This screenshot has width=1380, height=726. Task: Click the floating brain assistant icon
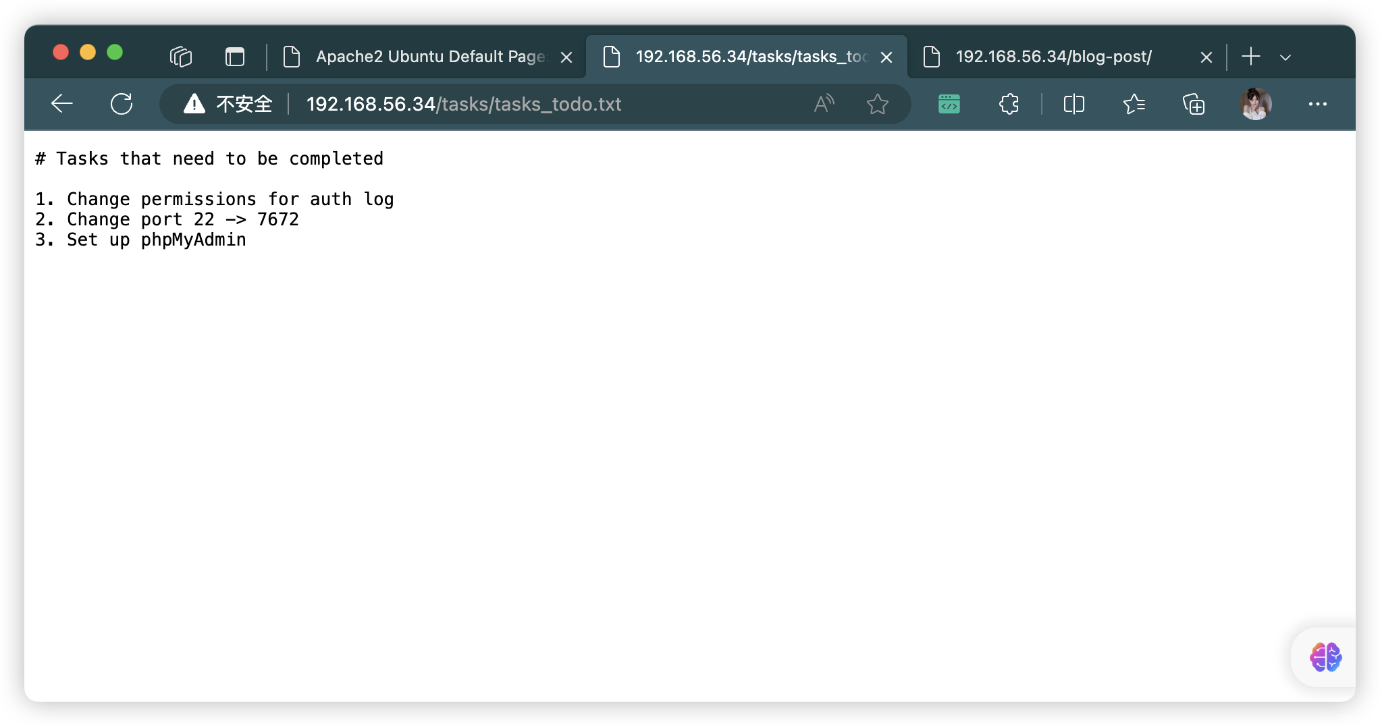tap(1325, 657)
